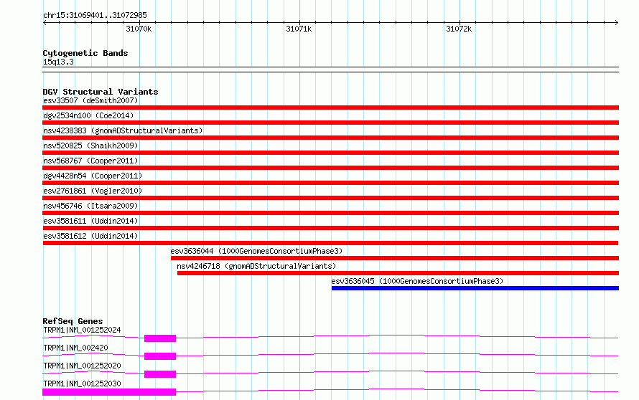The width and height of the screenshot is (639, 400).
Task: Select the red bar under nsv520825
Action: pos(330,153)
